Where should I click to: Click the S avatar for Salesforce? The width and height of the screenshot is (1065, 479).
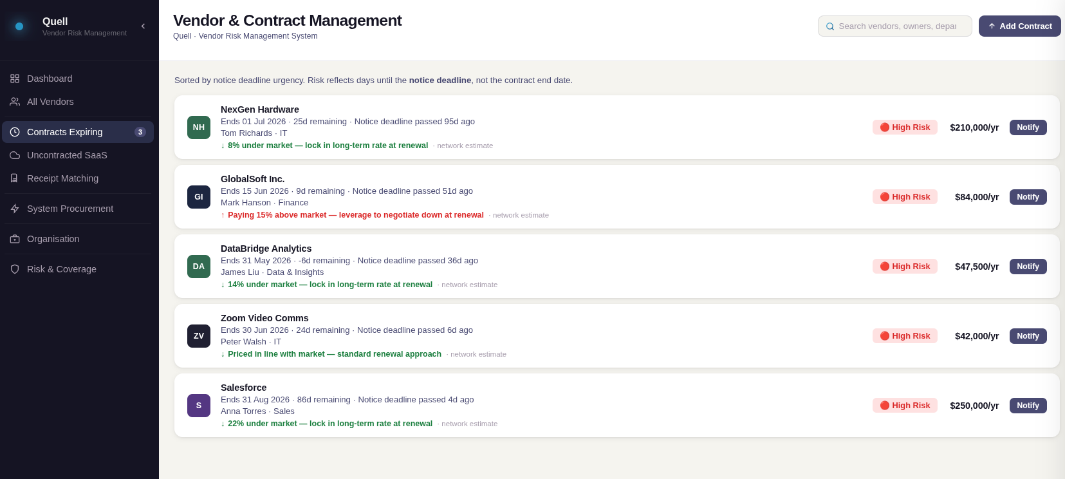click(x=199, y=406)
